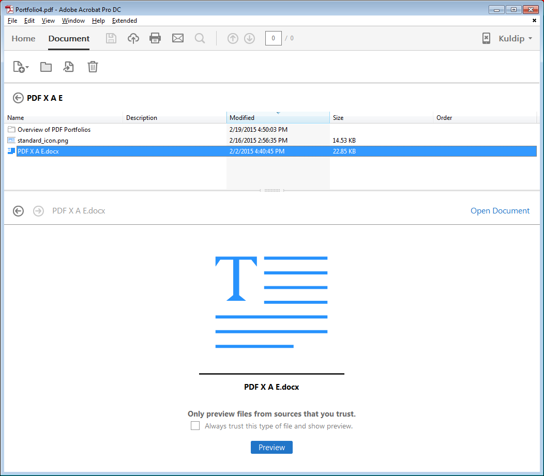Click the page number input field
The width and height of the screenshot is (544, 476).
click(274, 38)
